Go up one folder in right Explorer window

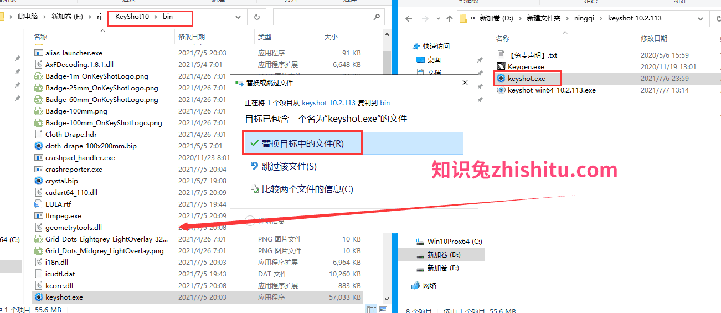pyautogui.click(x=449, y=18)
